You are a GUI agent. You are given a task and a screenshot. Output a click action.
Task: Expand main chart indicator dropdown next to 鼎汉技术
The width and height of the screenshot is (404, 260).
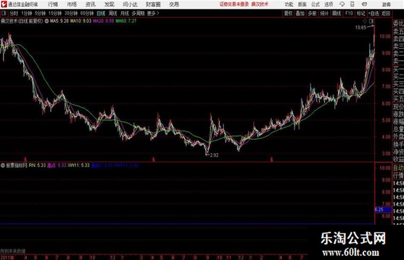47,21
